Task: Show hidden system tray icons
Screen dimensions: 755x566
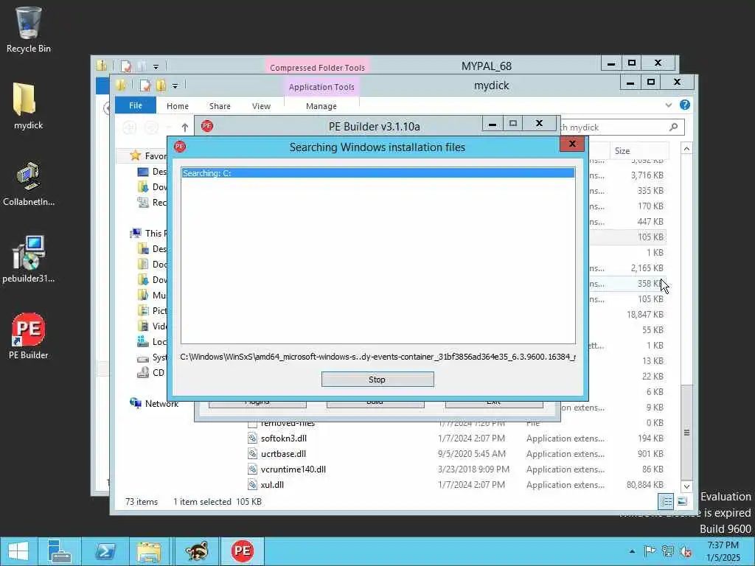Action: pos(632,551)
